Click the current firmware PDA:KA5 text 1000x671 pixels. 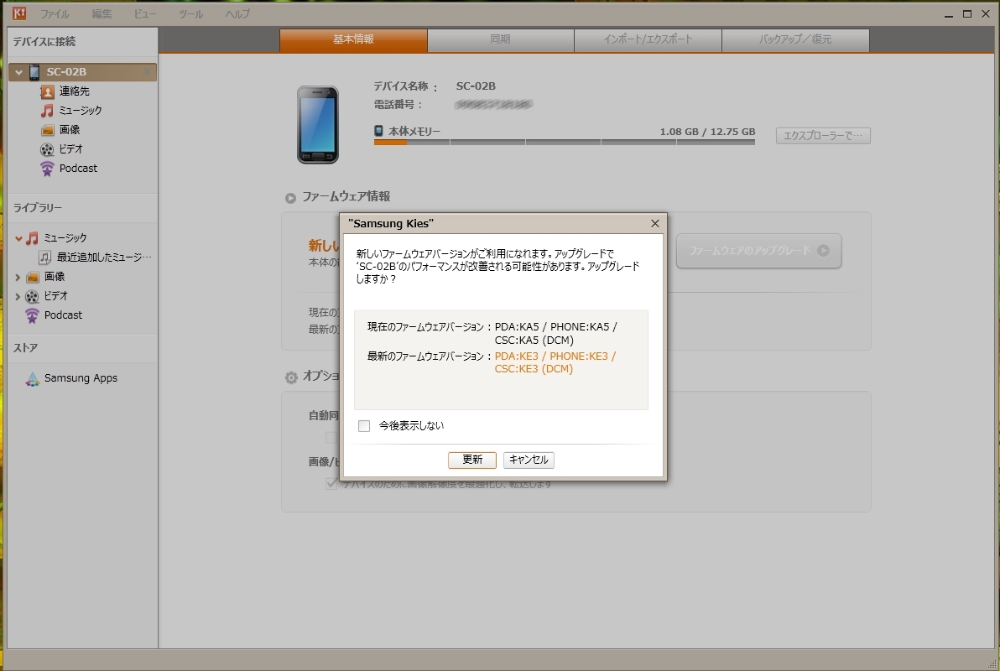click(x=555, y=333)
